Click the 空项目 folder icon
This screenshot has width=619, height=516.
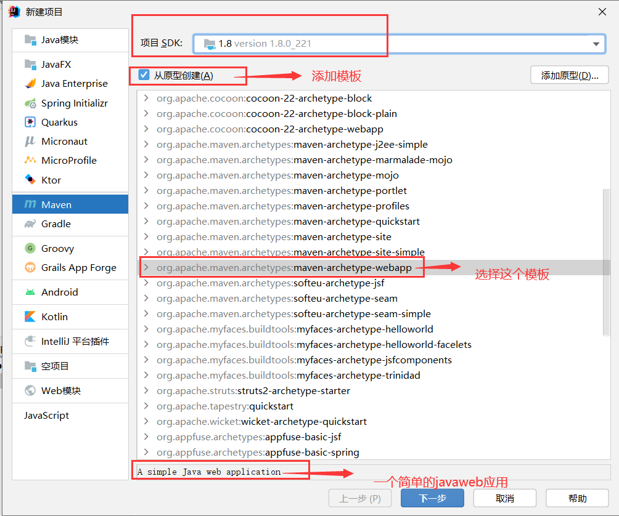point(30,366)
